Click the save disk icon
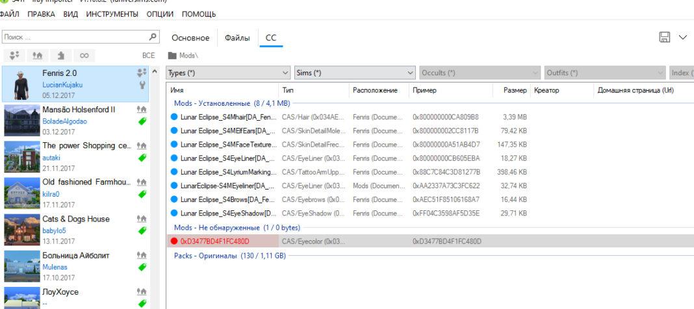 click(x=665, y=38)
